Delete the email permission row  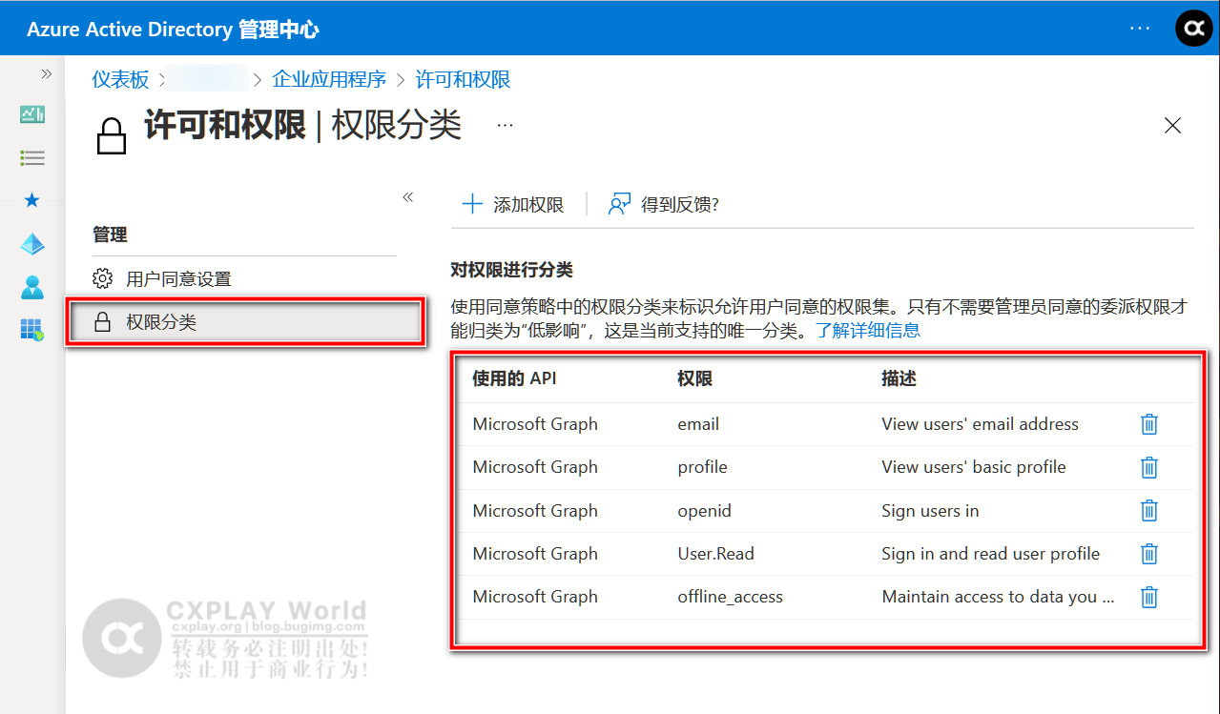1149,424
